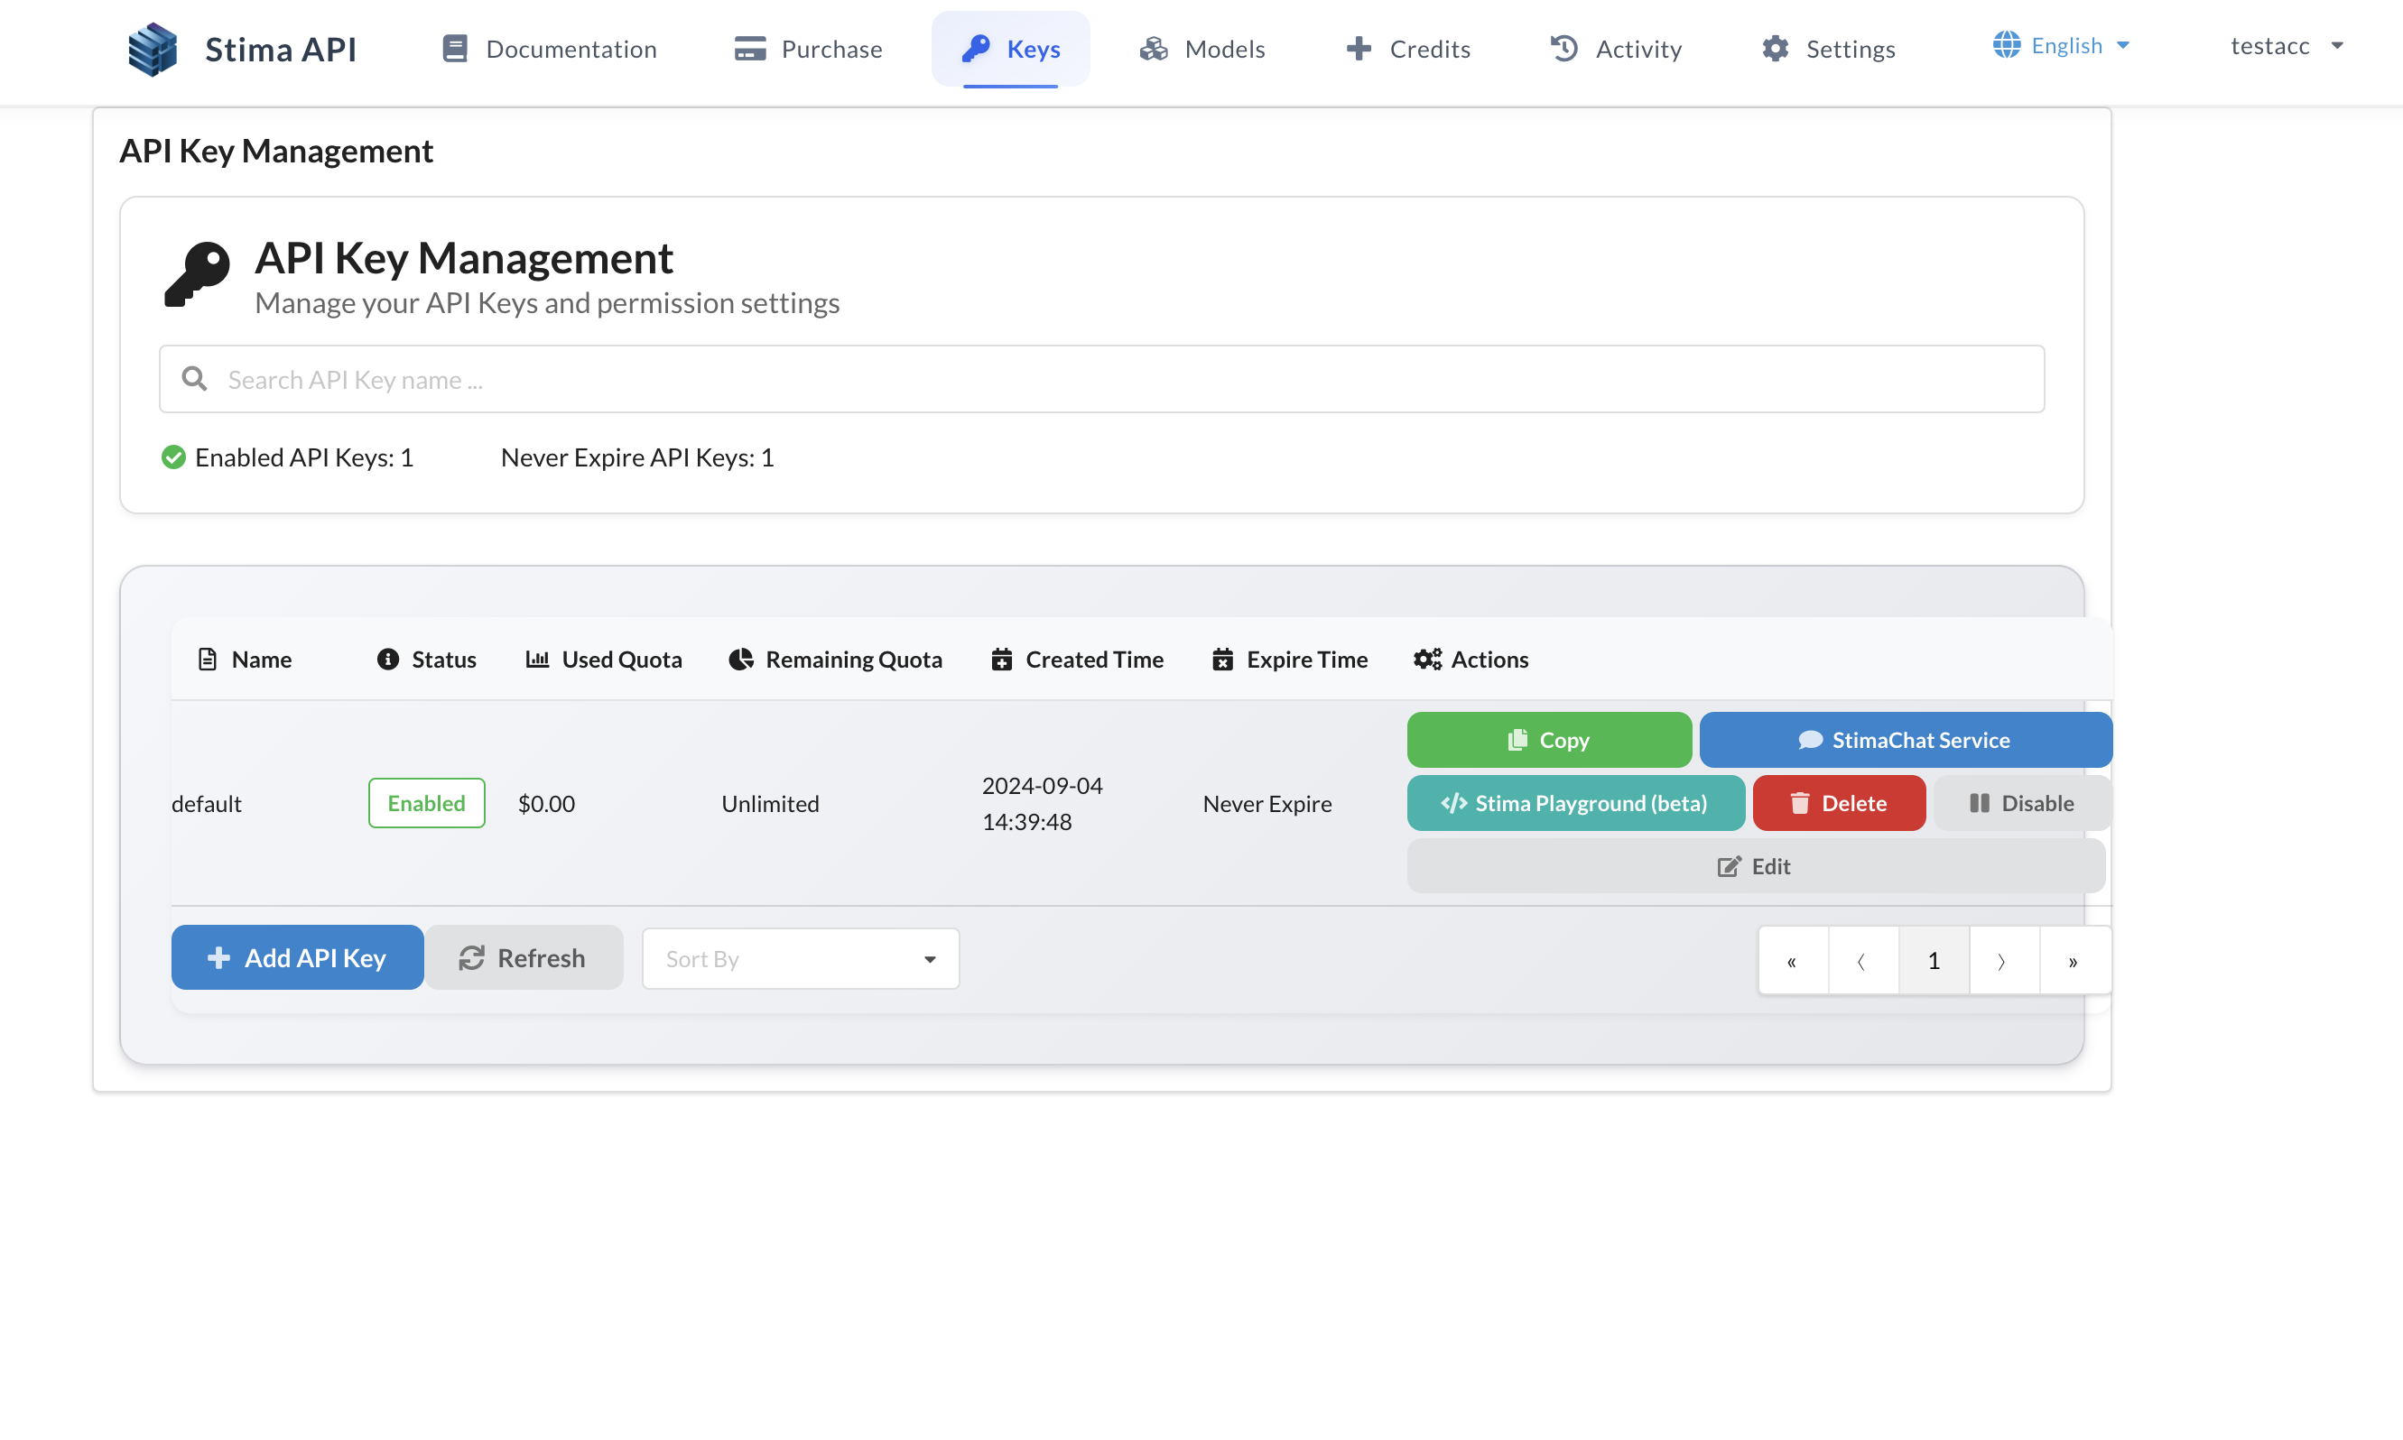Click the magnifier icon in the search box

pyautogui.click(x=194, y=378)
